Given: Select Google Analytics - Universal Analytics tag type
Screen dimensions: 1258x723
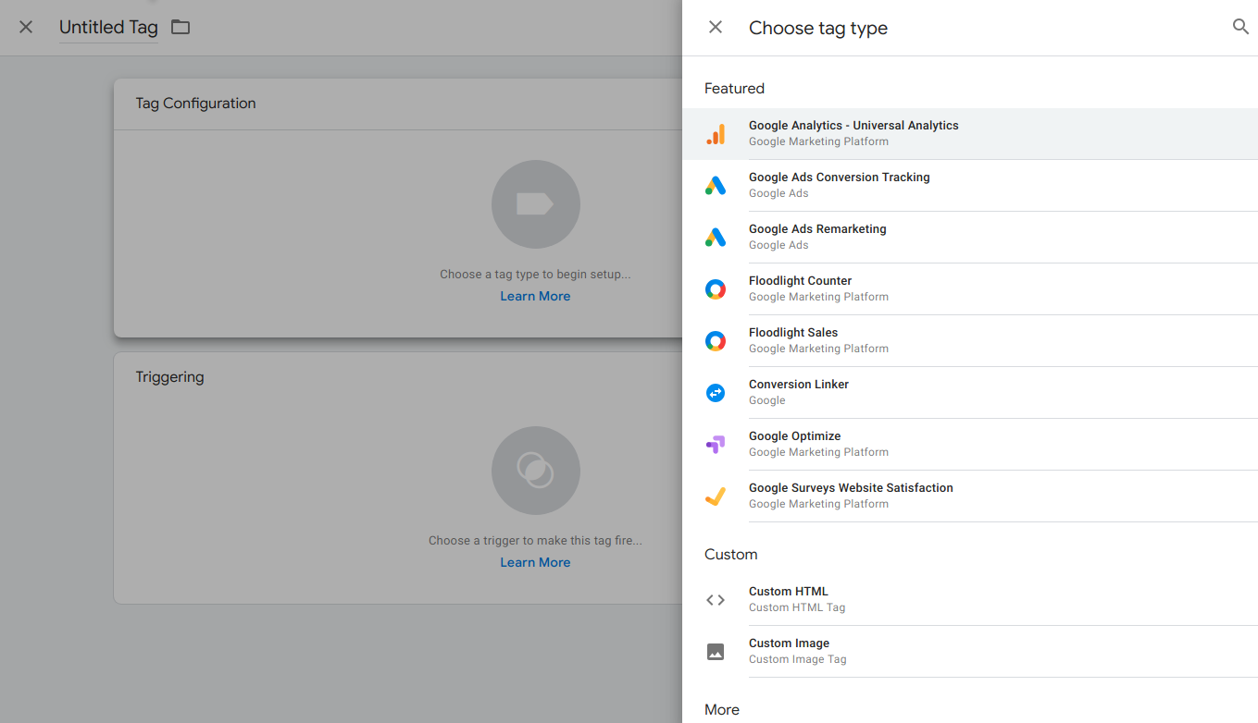Looking at the screenshot, I should [970, 134].
